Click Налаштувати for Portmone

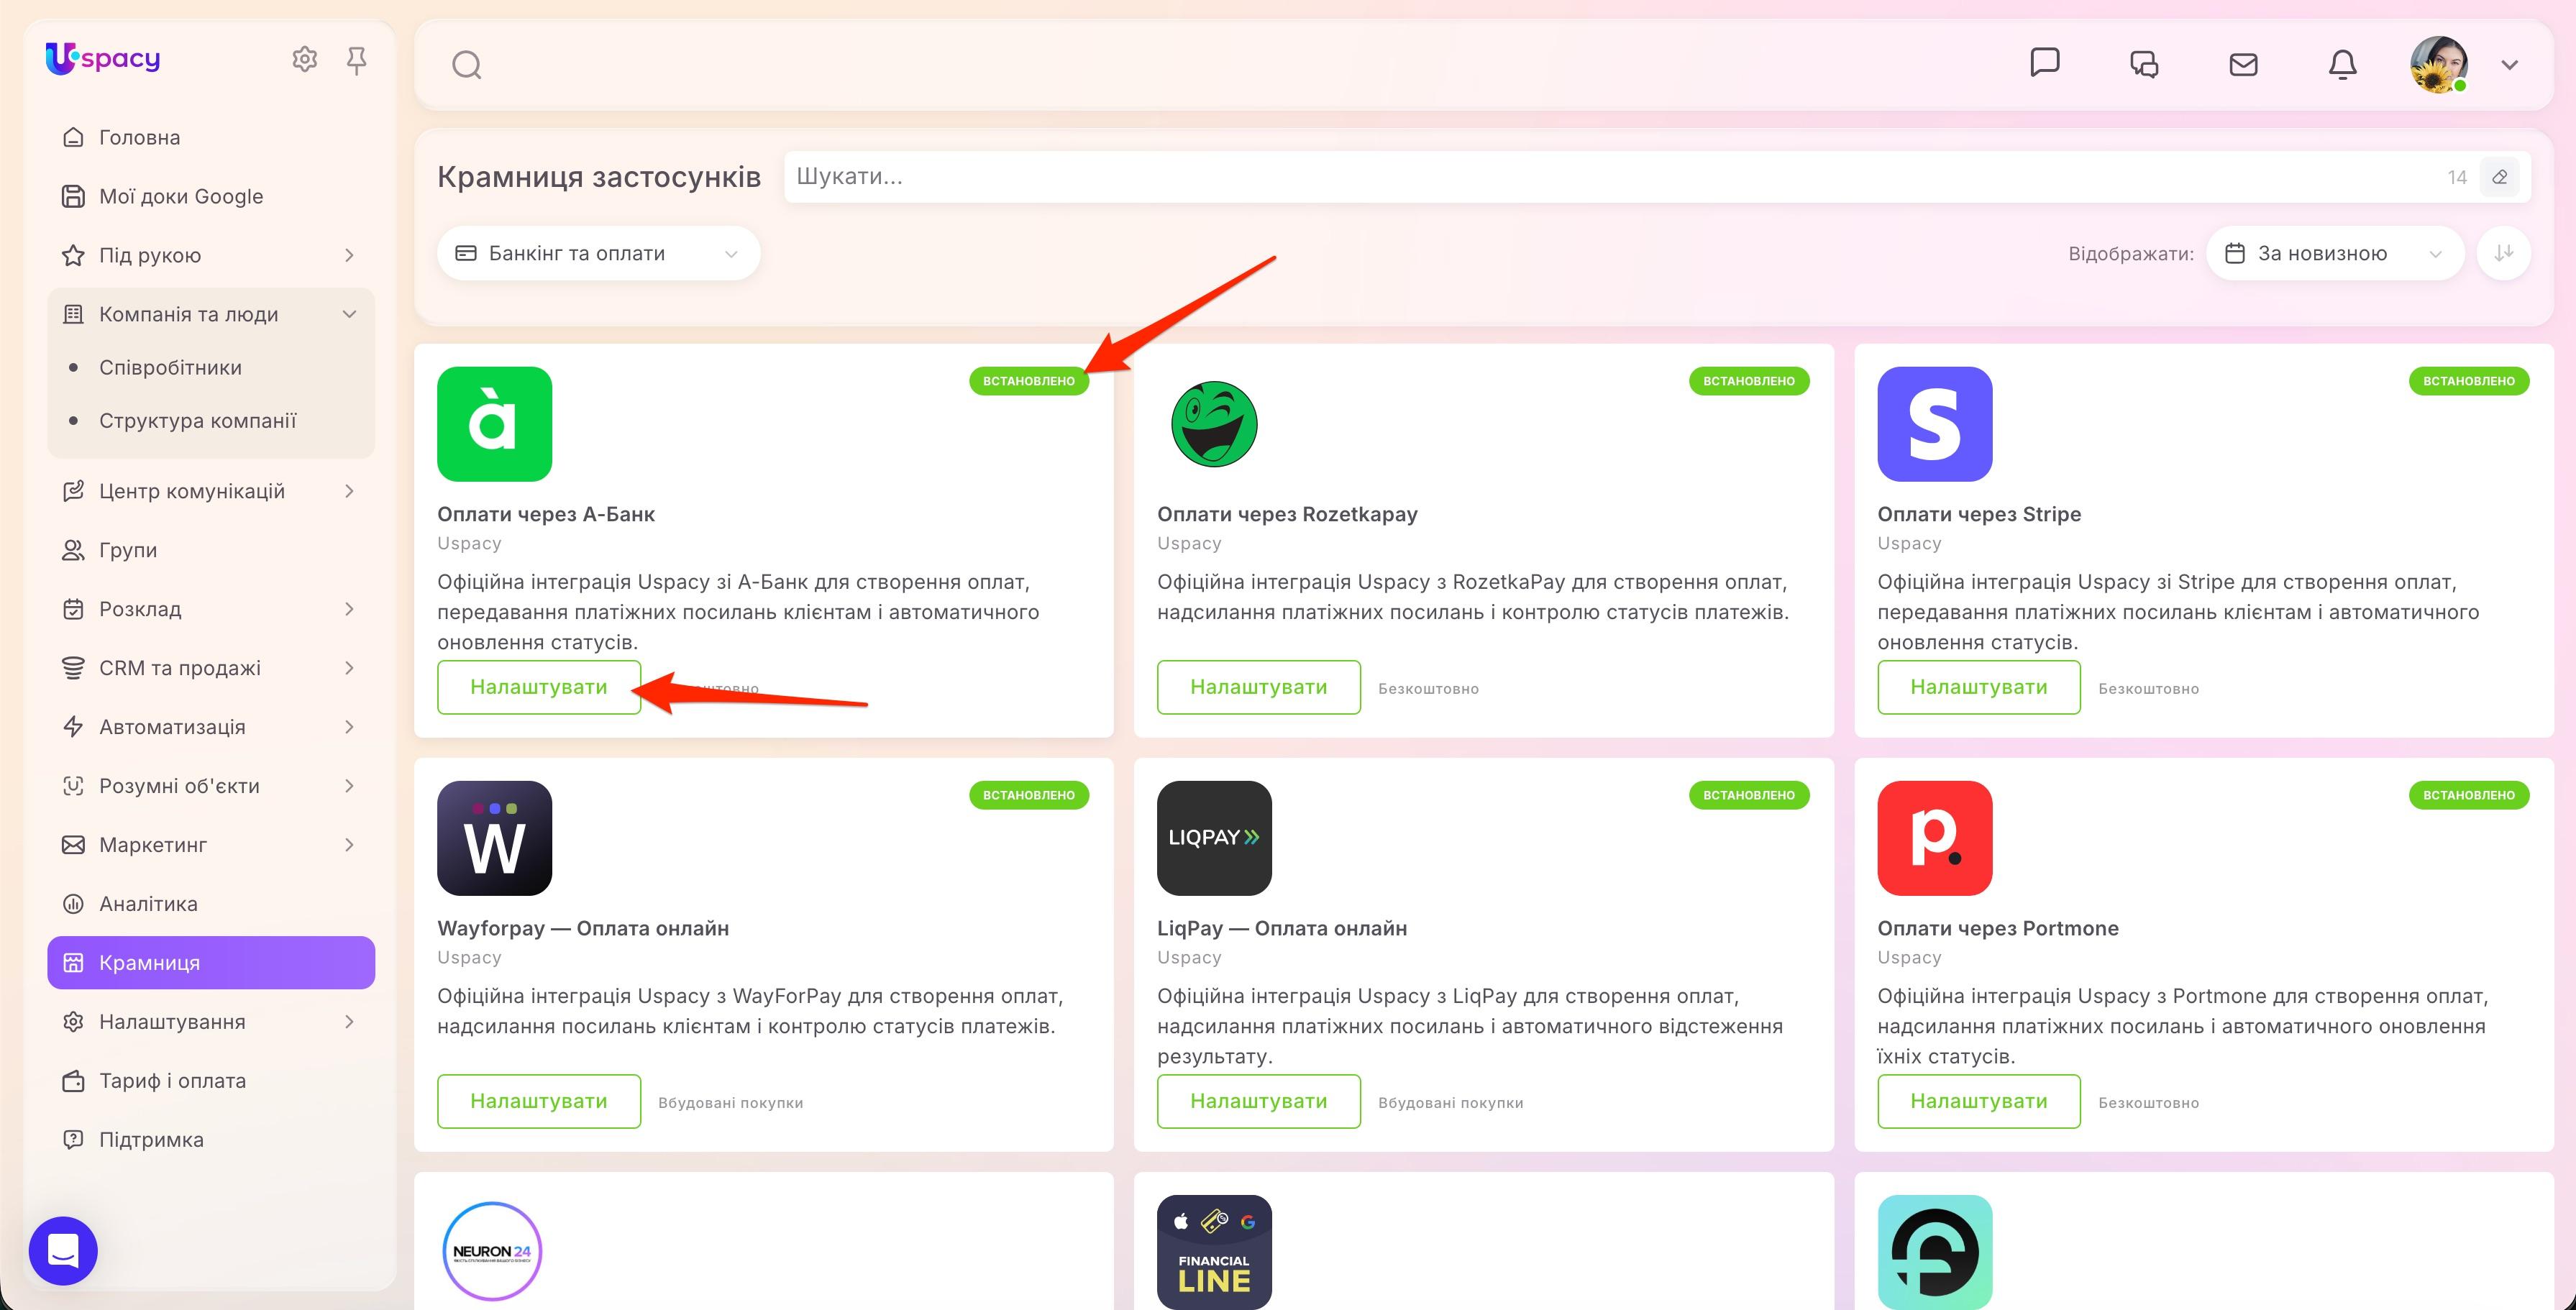pos(1978,1101)
